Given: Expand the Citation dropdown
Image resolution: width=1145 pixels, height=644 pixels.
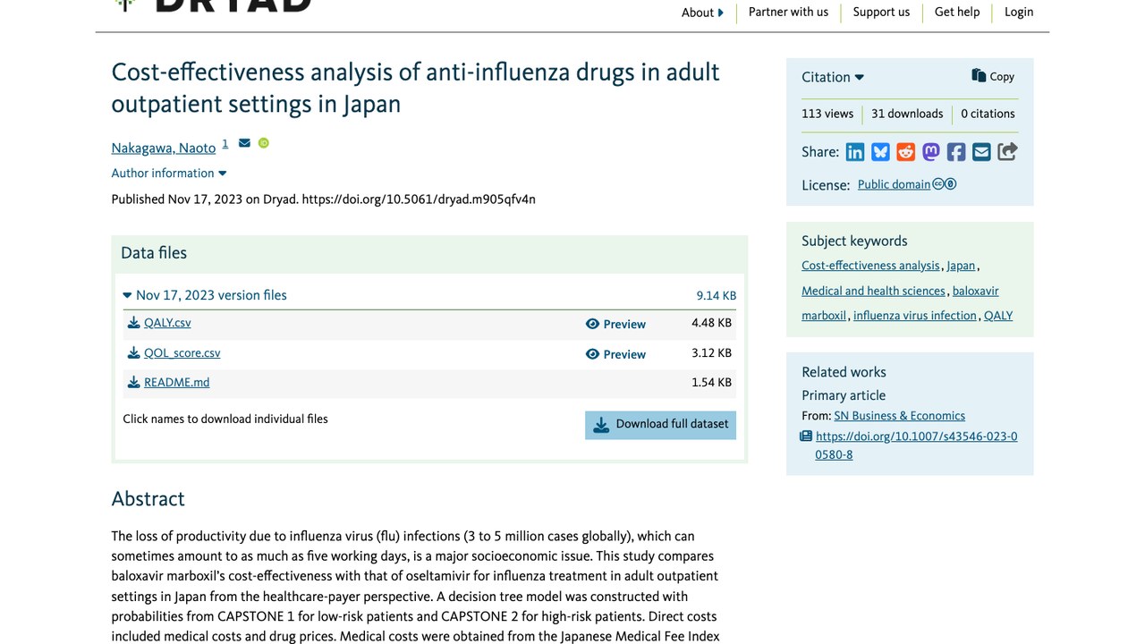Looking at the screenshot, I should coord(833,77).
